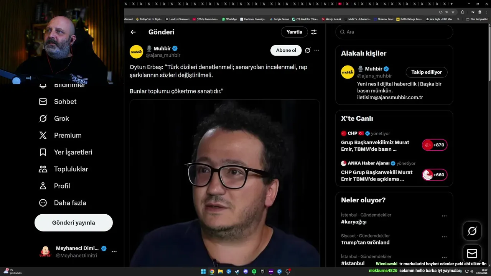The width and height of the screenshot is (491, 276).
Task: Open Google Gemini bookmark
Action: (x=279, y=19)
